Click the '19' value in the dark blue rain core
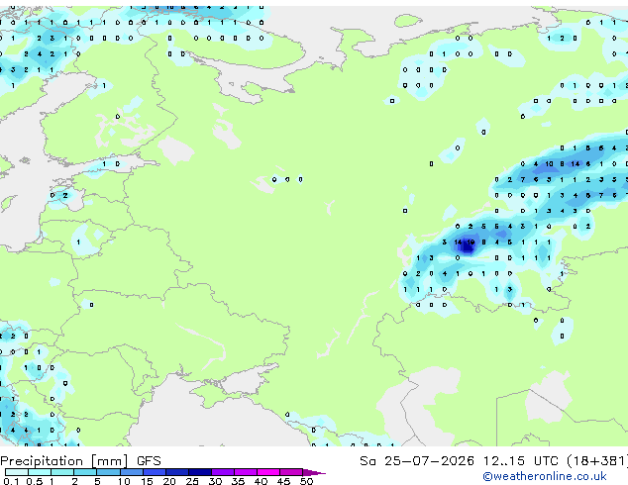This screenshot has width=628, height=485. pyautogui.click(x=471, y=242)
